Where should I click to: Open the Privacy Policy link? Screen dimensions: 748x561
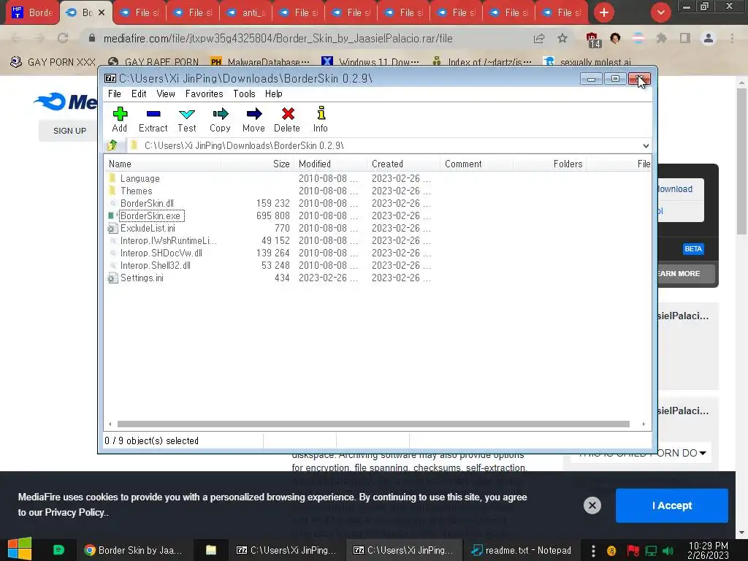(x=75, y=512)
